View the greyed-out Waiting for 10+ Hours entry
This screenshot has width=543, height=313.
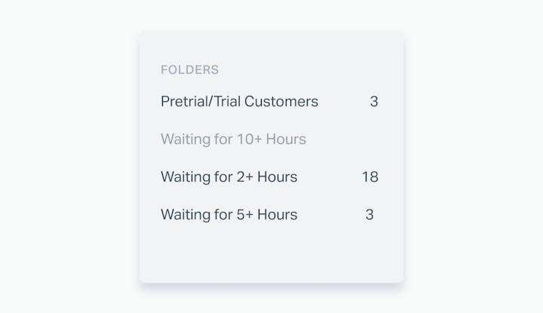(233, 140)
